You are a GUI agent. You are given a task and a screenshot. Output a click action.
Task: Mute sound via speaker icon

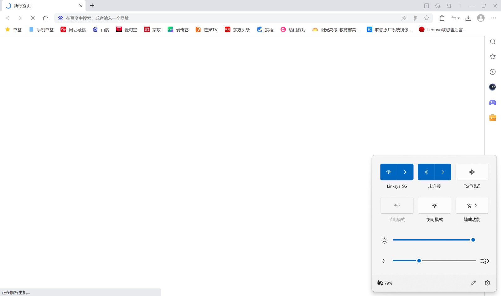coord(383,261)
